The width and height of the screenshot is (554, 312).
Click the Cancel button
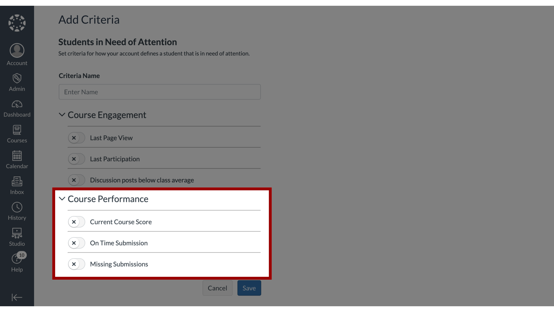(x=217, y=288)
